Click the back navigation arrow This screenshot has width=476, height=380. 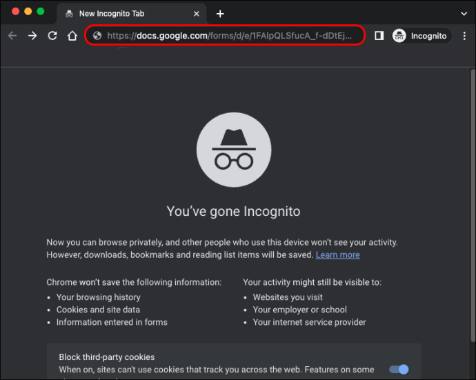(x=12, y=36)
